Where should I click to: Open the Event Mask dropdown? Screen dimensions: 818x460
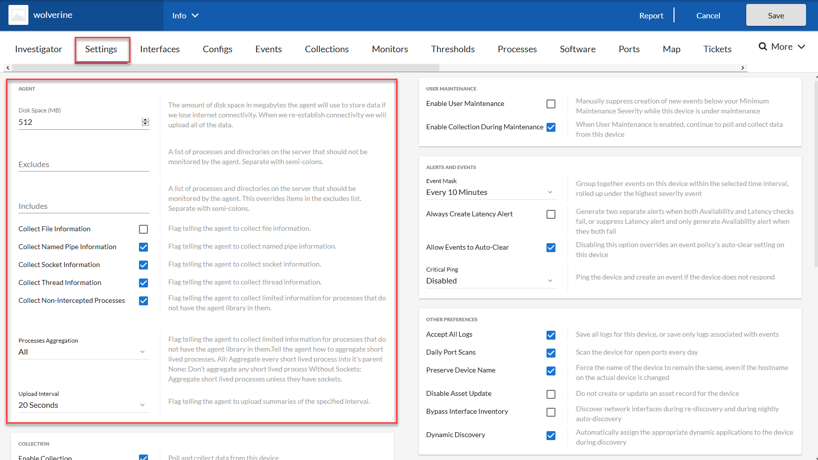click(x=490, y=192)
